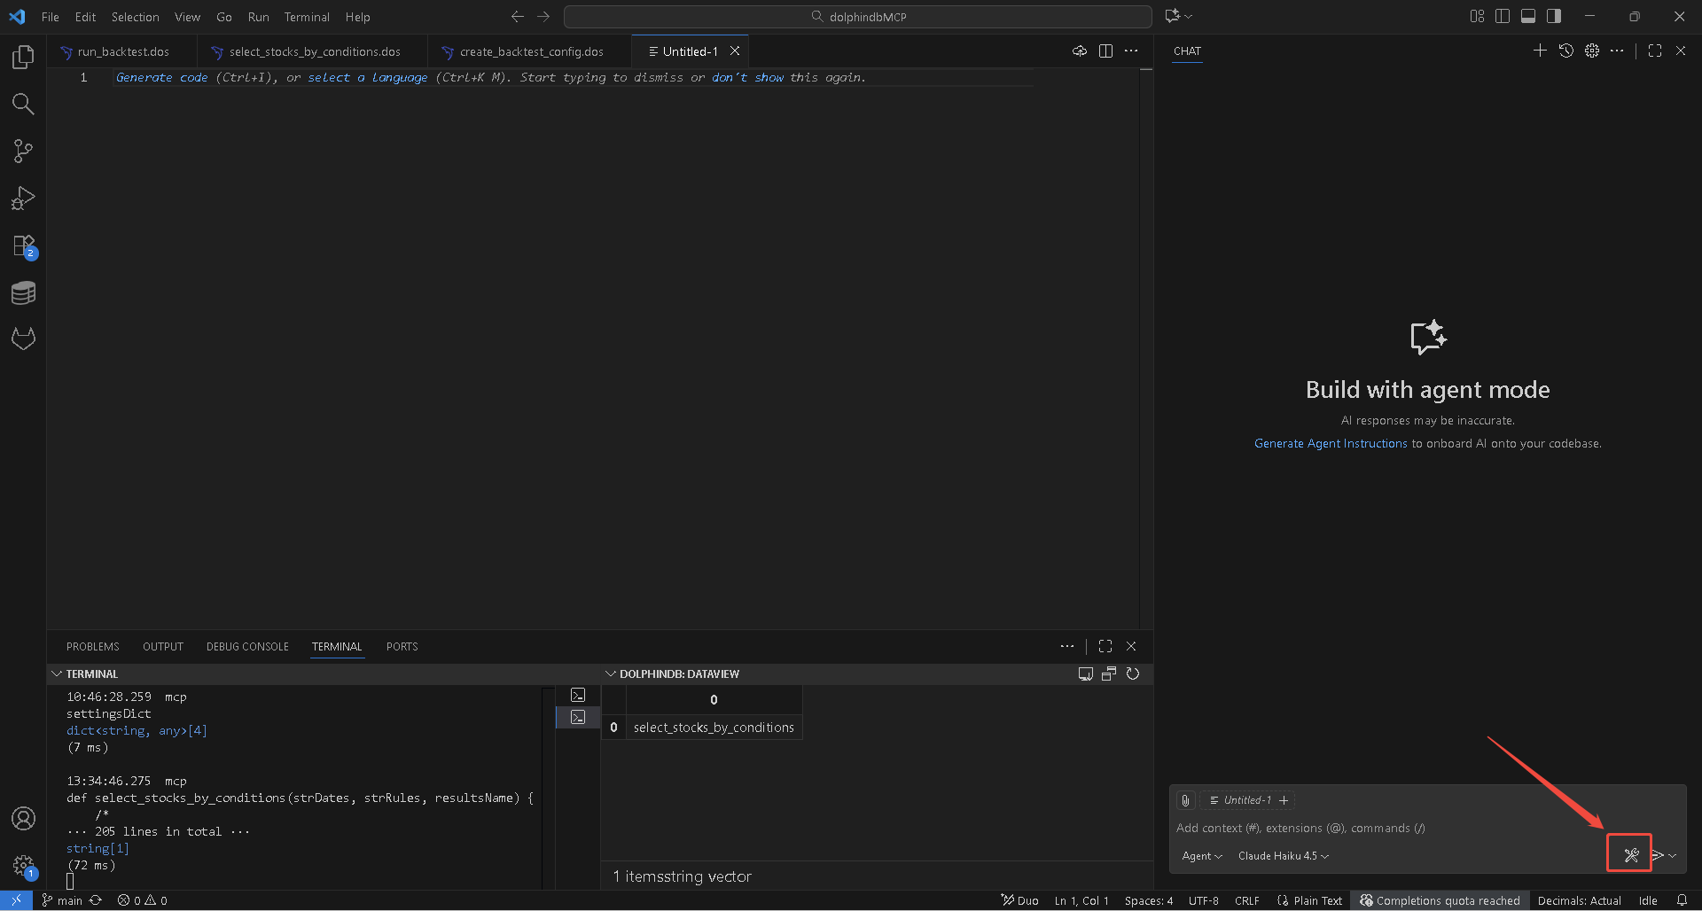Image resolution: width=1702 pixels, height=911 pixels.
Task: Click the configure tools icon in chat
Action: tap(1630, 855)
